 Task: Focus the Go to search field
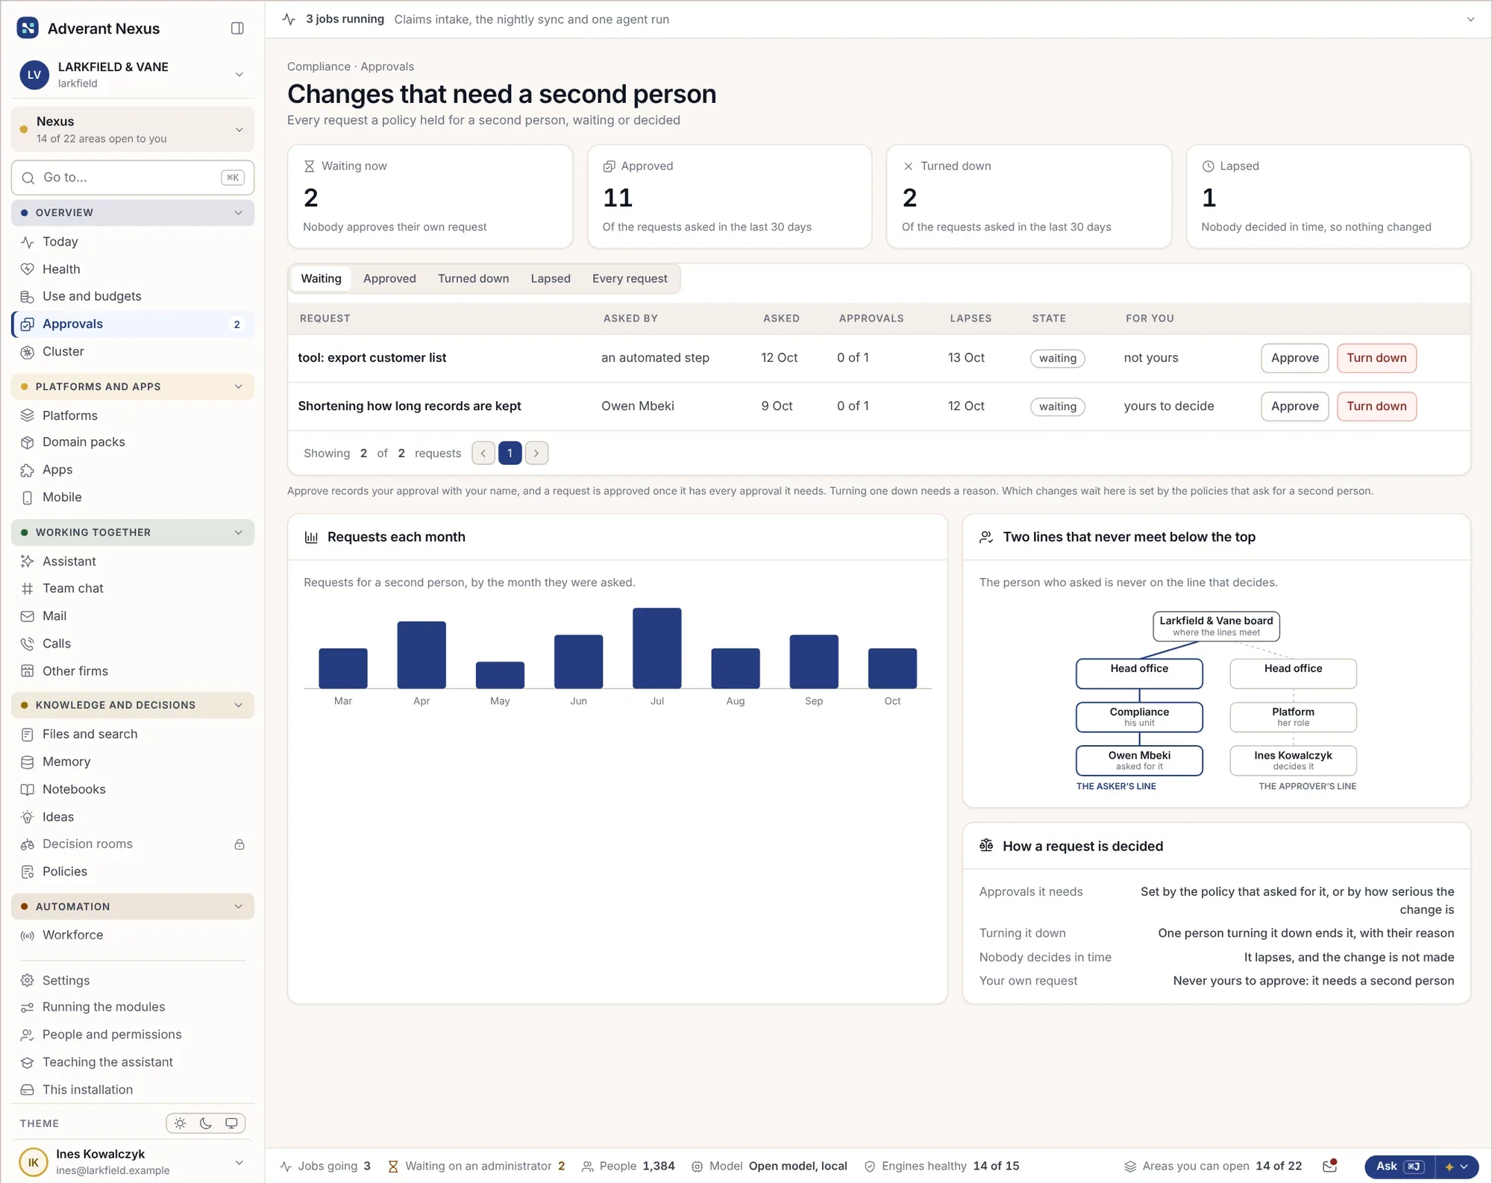click(x=133, y=178)
